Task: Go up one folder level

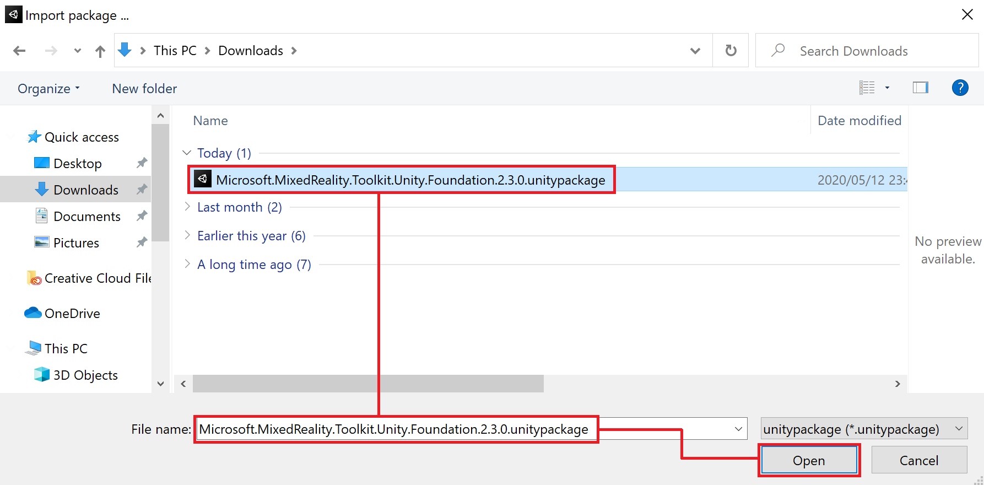Action: tap(100, 51)
